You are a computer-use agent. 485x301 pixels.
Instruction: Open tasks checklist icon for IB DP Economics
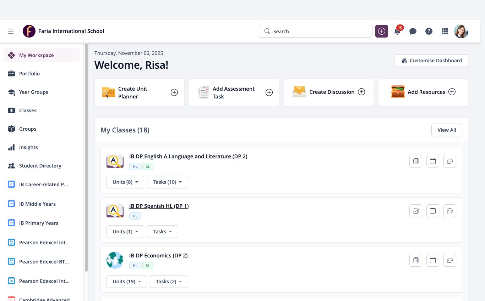(416, 260)
